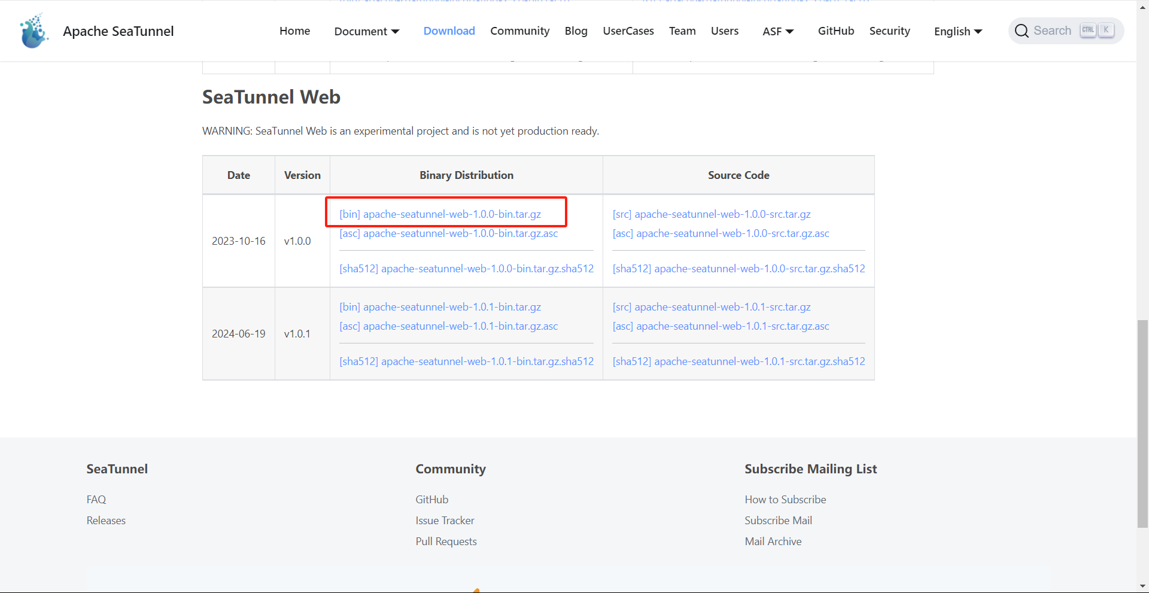
Task: Switch to the Download page
Action: click(x=449, y=31)
